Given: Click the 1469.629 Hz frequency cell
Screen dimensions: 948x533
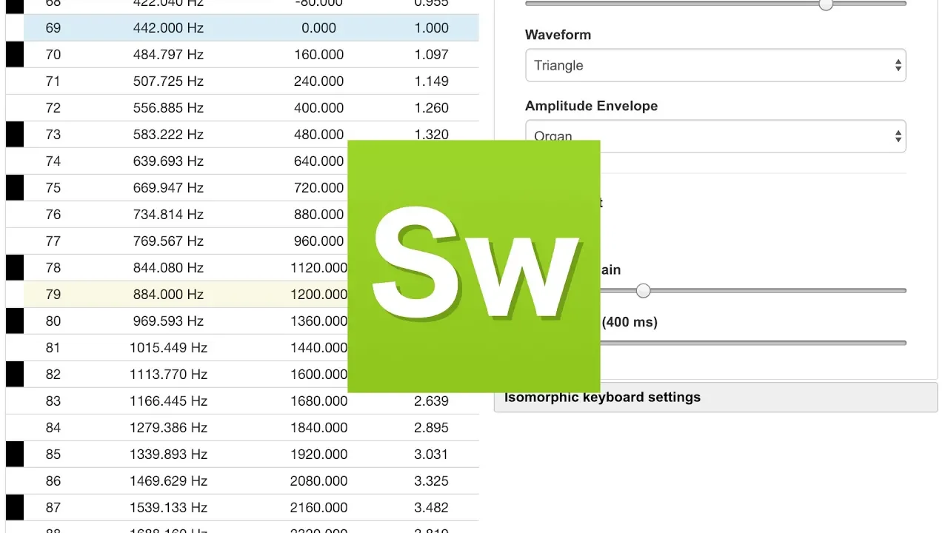Looking at the screenshot, I should [168, 481].
